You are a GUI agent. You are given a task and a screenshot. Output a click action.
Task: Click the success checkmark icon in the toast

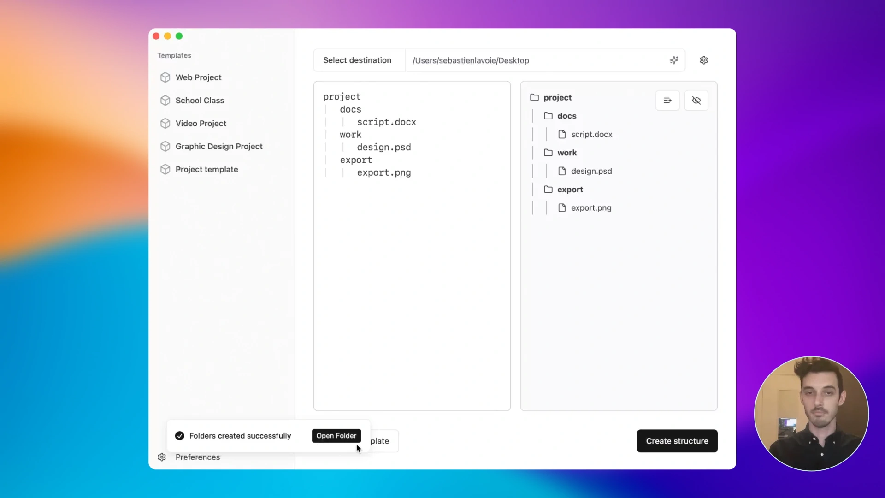coord(180,436)
